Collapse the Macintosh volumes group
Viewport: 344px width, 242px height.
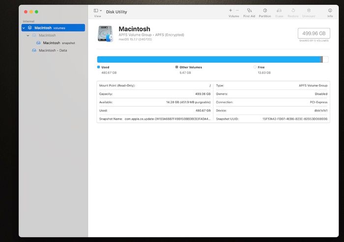point(24,28)
